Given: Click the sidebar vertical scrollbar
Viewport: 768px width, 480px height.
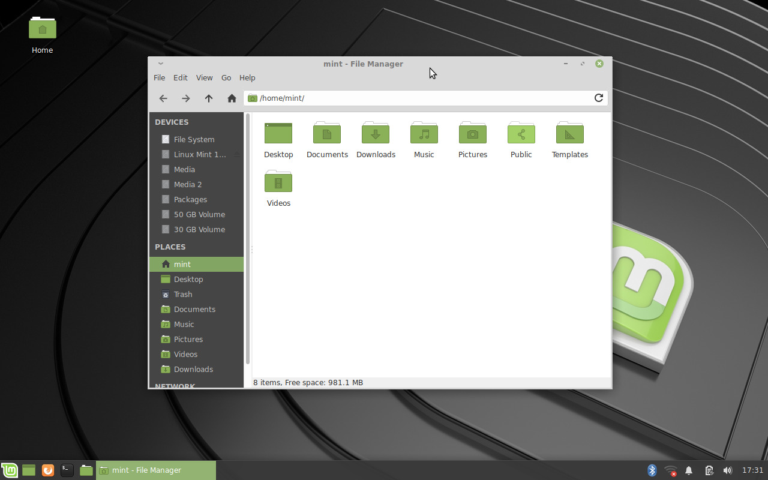Looking at the screenshot, I should pos(247,240).
